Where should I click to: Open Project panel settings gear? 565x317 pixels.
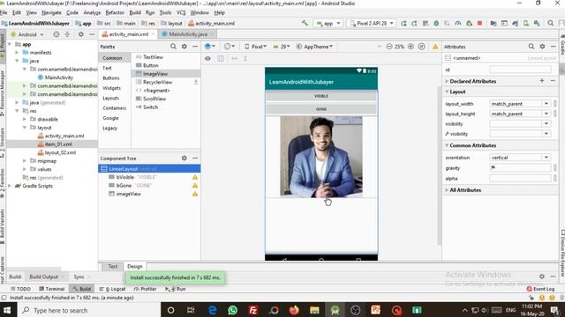coord(80,34)
